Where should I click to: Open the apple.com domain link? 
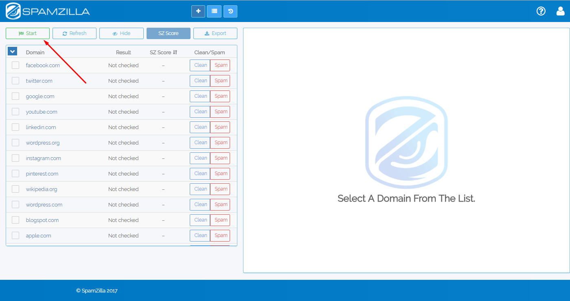tap(38, 235)
